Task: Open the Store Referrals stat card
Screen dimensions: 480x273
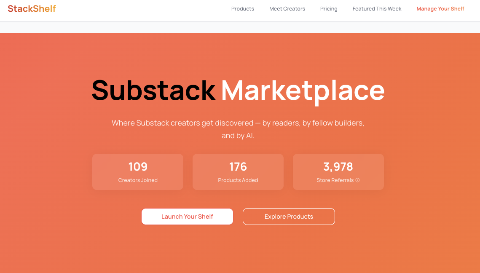Action: pos(338,171)
